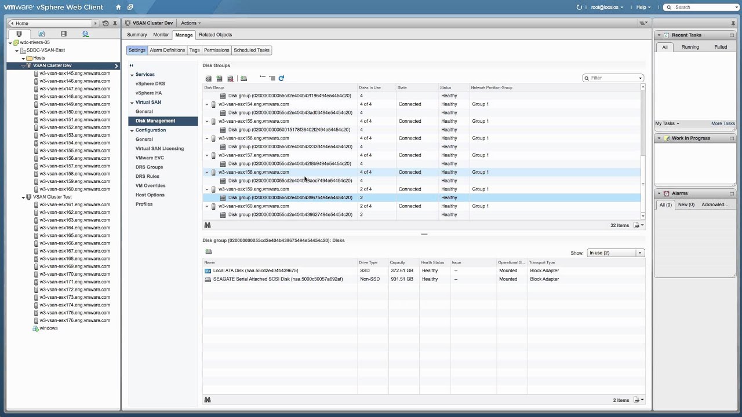Click the Disk Groups filter field
Screen dimensions: 742x417
[x=613, y=78]
